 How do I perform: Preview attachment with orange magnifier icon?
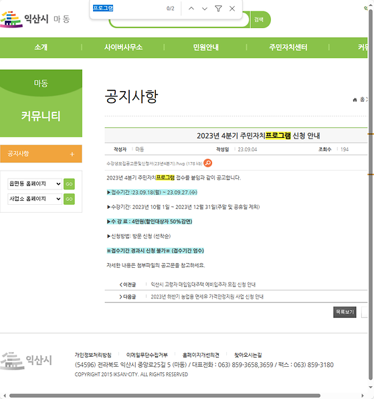click(x=208, y=163)
